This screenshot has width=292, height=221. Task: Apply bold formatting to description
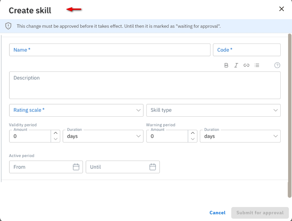tap(226, 65)
